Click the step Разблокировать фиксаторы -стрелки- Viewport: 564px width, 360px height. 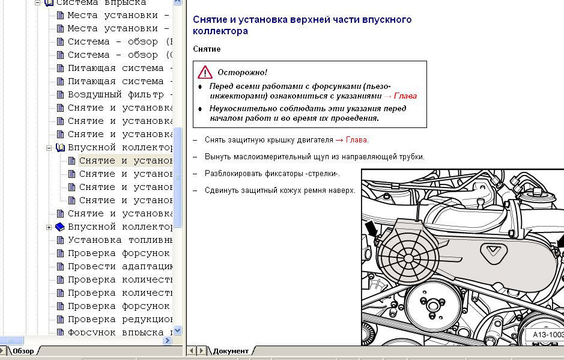[x=272, y=174]
